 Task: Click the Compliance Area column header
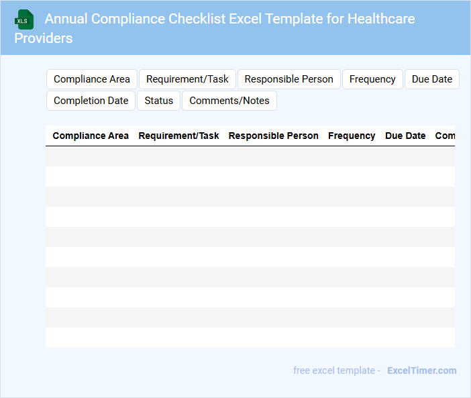(91, 136)
